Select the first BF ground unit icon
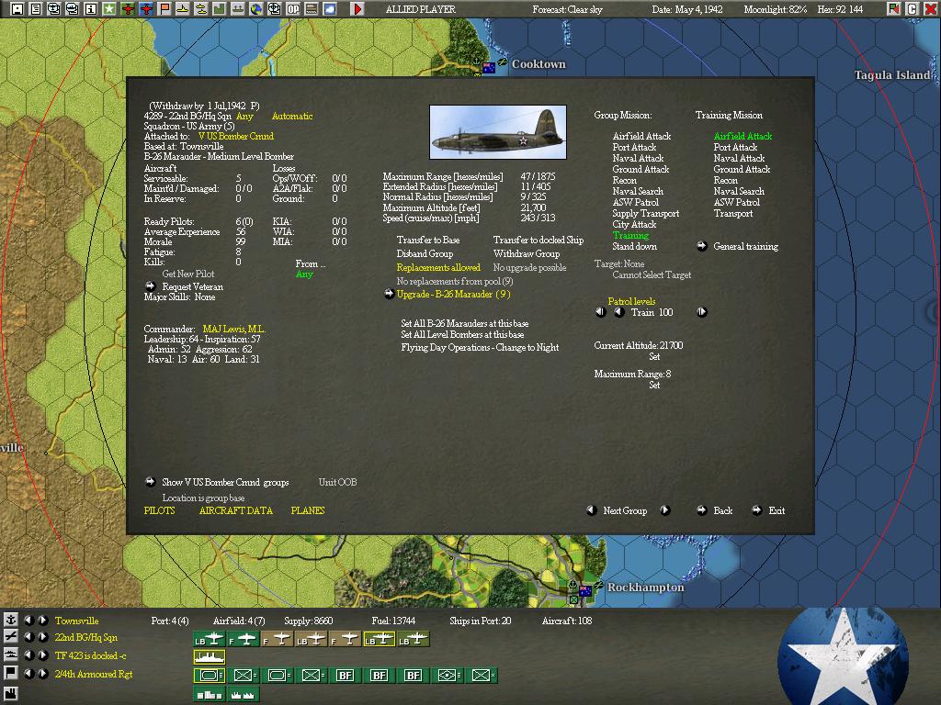This screenshot has height=705, width=941. [x=346, y=676]
